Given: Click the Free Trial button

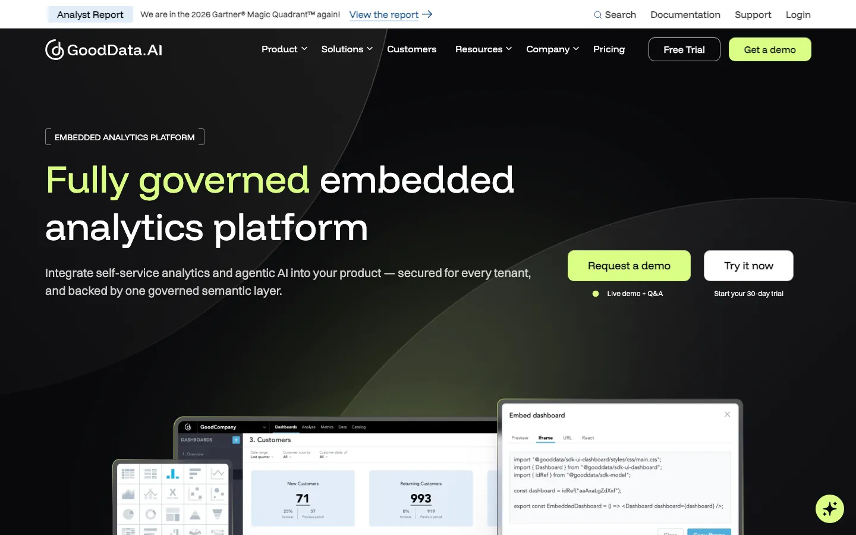Looking at the screenshot, I should point(684,49).
